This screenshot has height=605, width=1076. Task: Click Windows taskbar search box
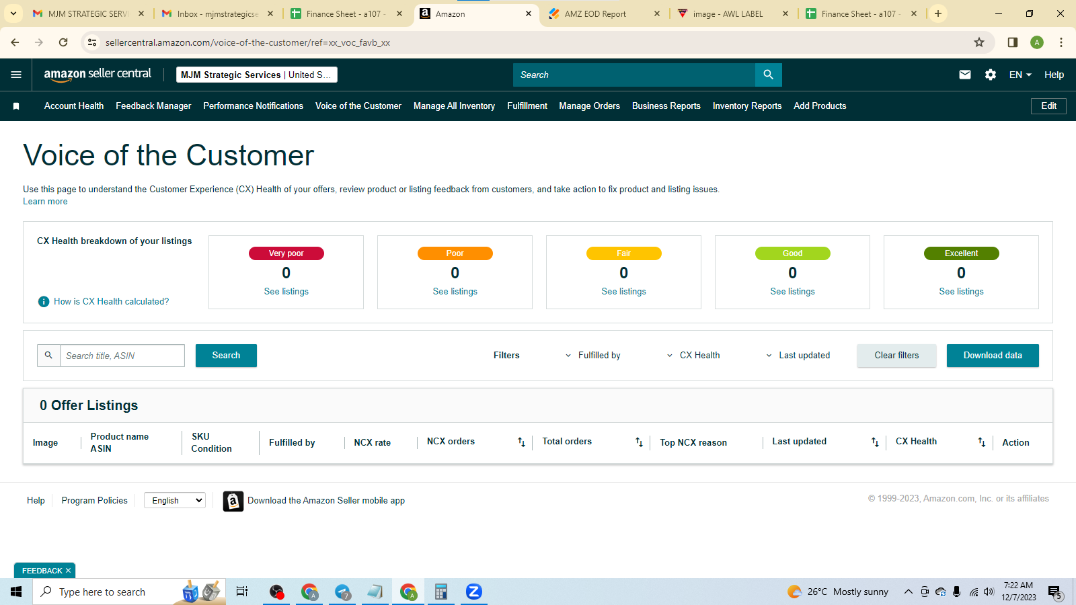(x=129, y=592)
